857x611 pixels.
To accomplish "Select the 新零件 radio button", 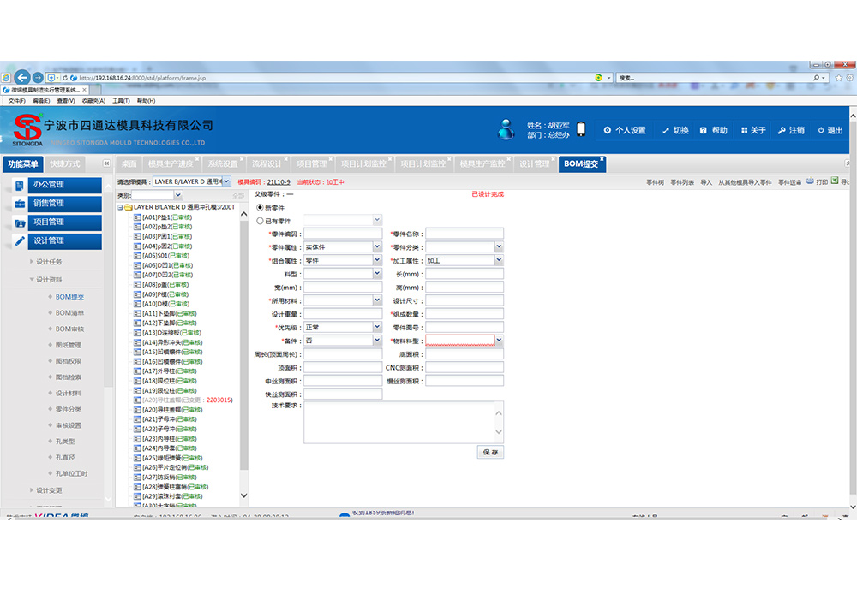I will (261, 208).
